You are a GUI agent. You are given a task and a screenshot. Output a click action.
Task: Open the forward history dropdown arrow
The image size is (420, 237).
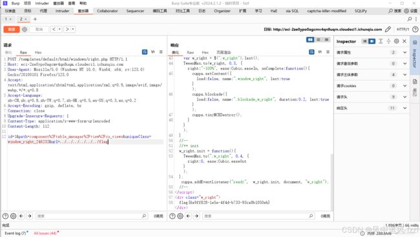pos(73,29)
